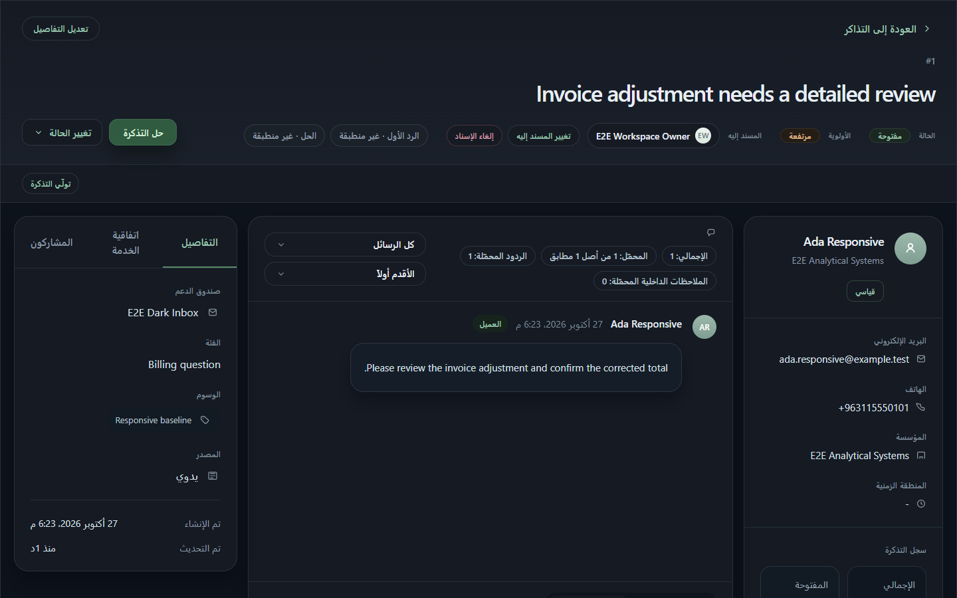Click the mailbox icon beside E2E Dark Inbox
The height and width of the screenshot is (598, 957).
point(213,312)
